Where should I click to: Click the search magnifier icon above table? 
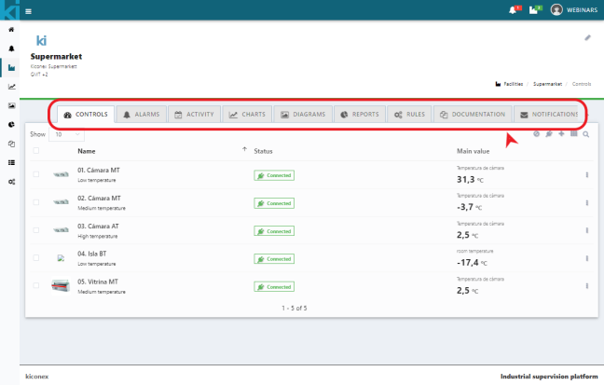click(586, 134)
